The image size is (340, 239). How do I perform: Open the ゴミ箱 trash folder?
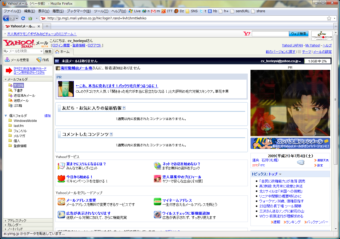pyautogui.click(x=15, y=105)
